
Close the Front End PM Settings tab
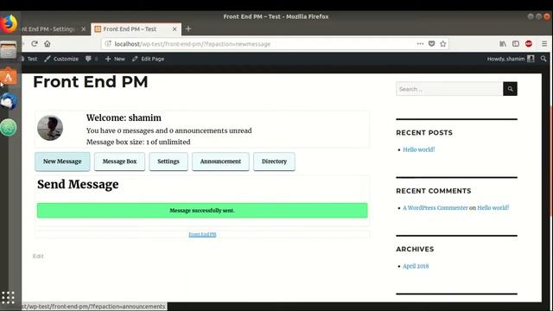point(84,29)
